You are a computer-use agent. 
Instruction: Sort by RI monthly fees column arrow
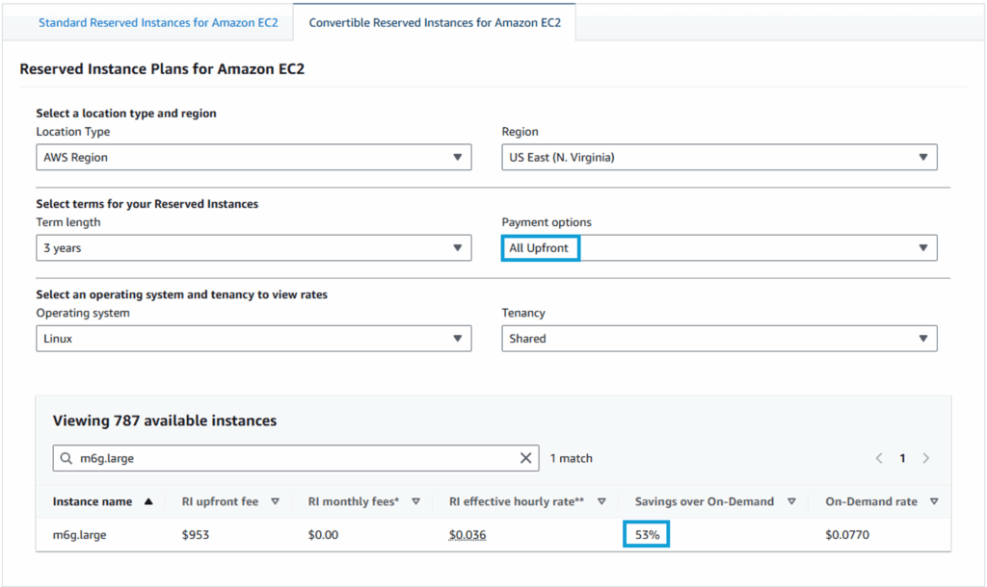pos(415,501)
